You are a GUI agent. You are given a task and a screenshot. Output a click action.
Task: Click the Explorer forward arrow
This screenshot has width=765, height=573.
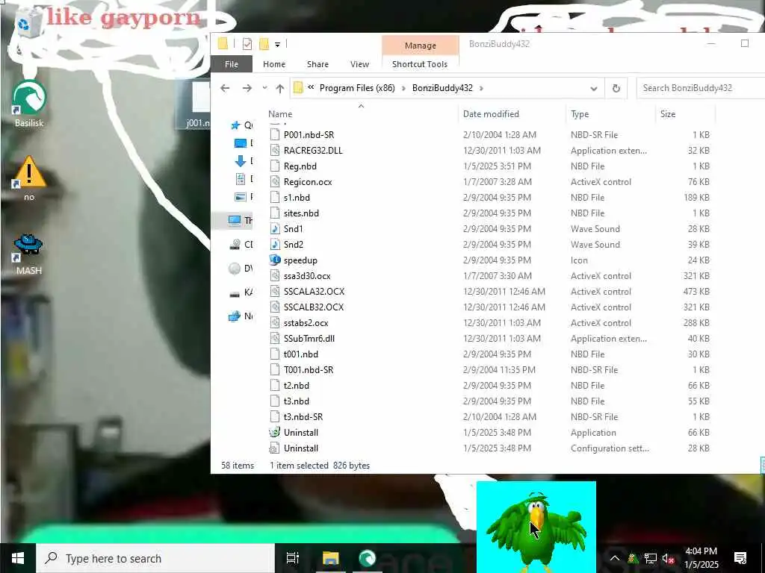coord(247,88)
